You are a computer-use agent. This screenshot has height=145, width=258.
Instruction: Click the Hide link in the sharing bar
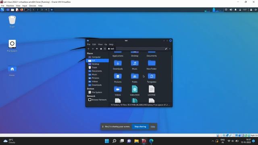pyautogui.click(x=153, y=126)
